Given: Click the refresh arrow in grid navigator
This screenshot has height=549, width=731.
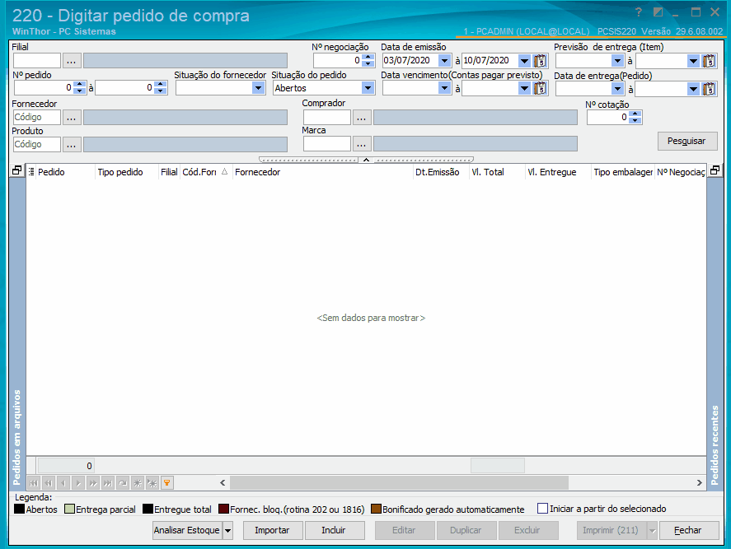Looking at the screenshot, I should tap(123, 483).
